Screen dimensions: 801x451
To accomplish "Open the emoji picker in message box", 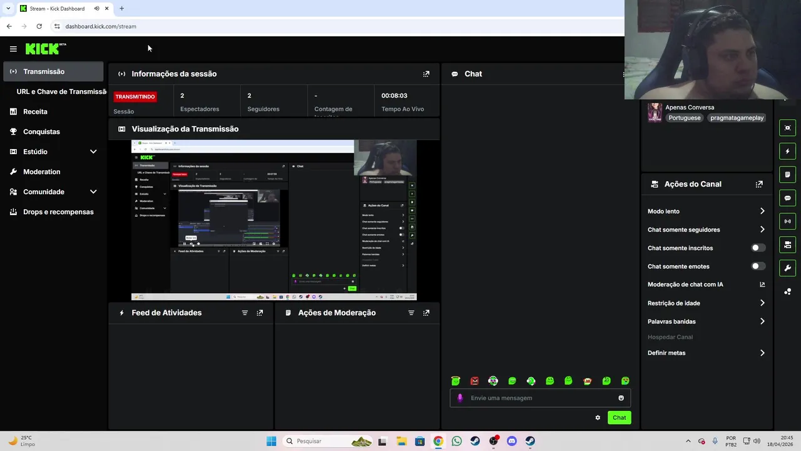I will pyautogui.click(x=621, y=398).
